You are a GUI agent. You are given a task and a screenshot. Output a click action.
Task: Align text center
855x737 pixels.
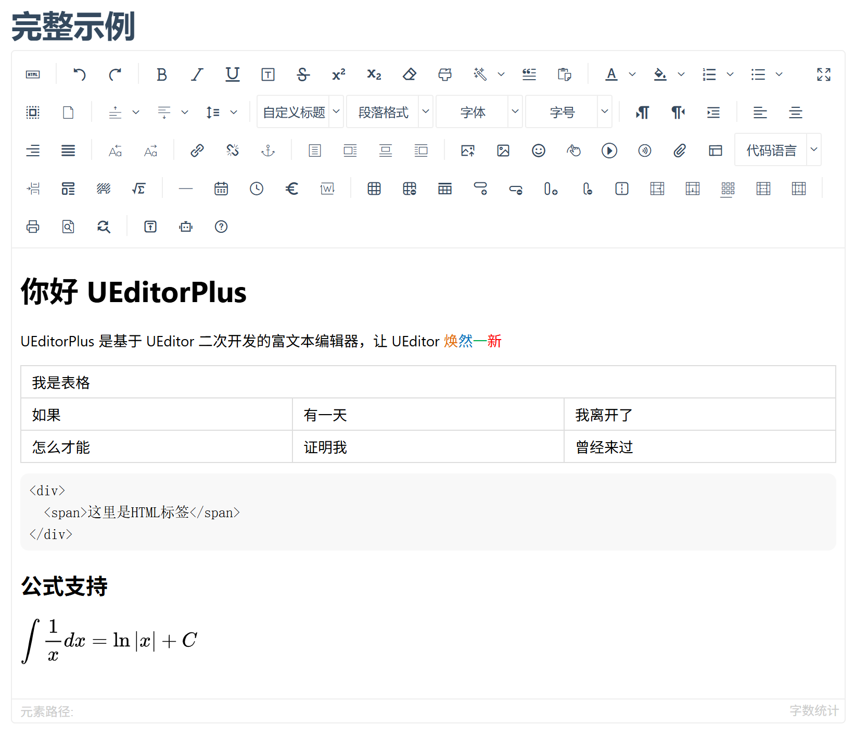pyautogui.click(x=796, y=113)
